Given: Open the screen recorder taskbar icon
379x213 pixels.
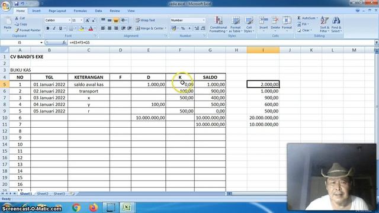Looking at the screenshot, I should coord(110,208).
